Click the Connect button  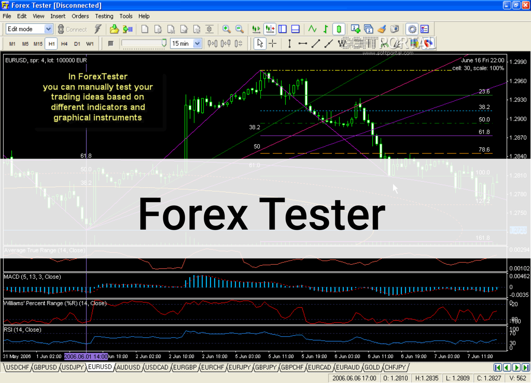coord(72,29)
